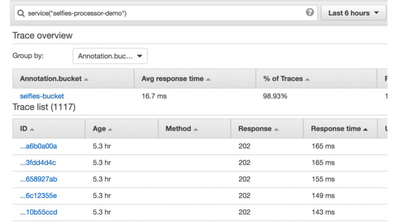Open trace ...a6b0a00a

pos(38,146)
